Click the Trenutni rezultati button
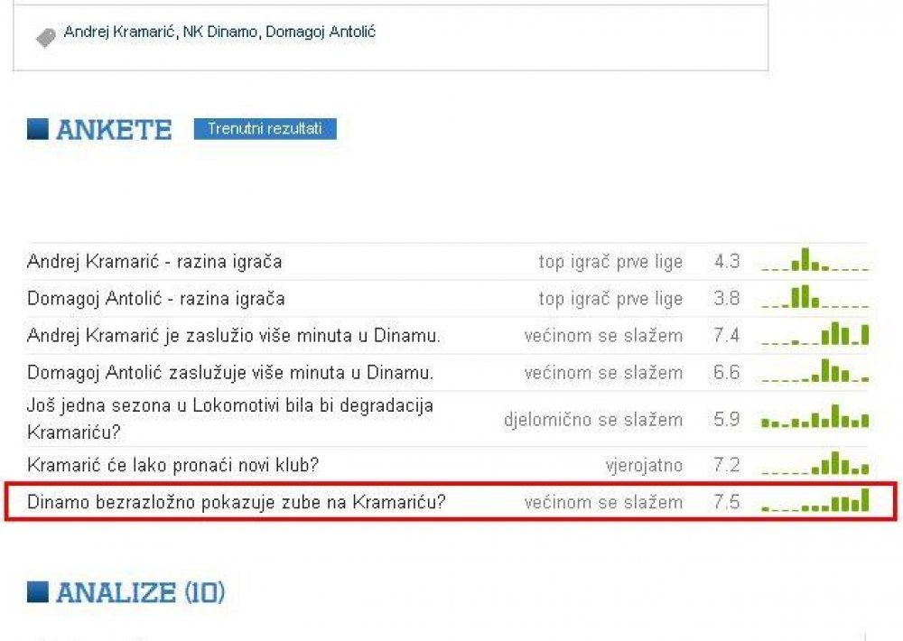 (x=265, y=128)
